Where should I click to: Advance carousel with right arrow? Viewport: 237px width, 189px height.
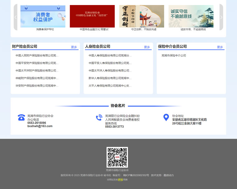221,17
